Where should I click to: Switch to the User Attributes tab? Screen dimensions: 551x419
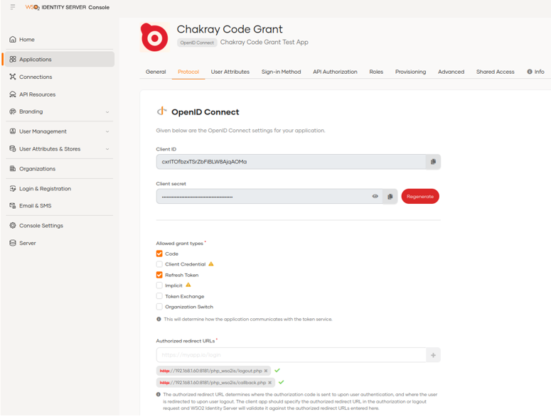click(230, 72)
